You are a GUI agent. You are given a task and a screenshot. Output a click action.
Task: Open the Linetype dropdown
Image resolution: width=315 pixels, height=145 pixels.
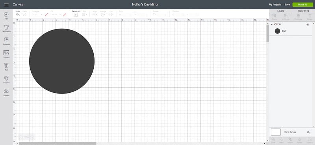point(37,15)
